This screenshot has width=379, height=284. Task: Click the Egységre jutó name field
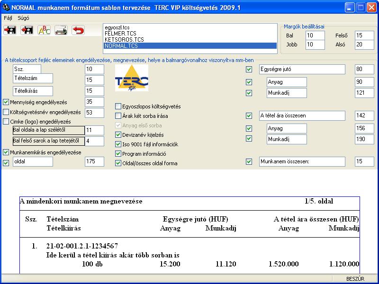pyautogui.click(x=302, y=69)
